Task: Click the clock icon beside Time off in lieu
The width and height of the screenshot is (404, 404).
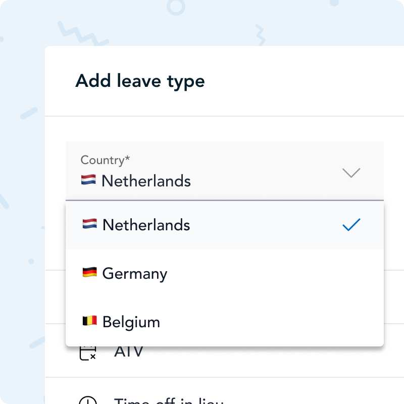Action: tap(89, 400)
